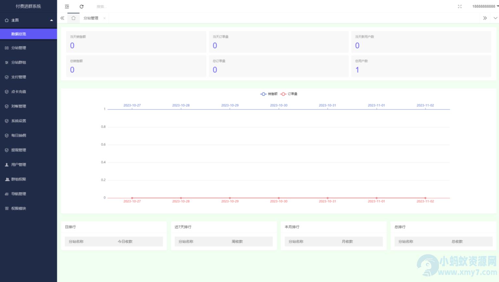
Task: Click the 近7天排行 panel title
Action: tap(183, 227)
